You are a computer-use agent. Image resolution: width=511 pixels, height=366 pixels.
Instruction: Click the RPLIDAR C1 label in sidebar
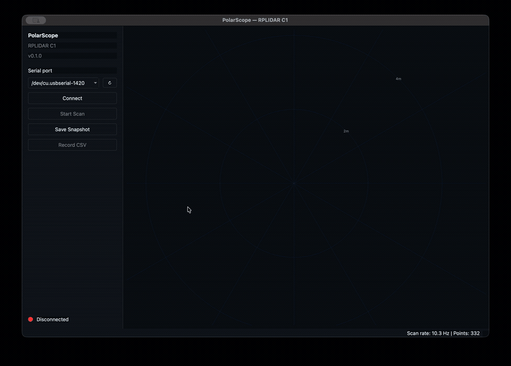[x=42, y=45]
